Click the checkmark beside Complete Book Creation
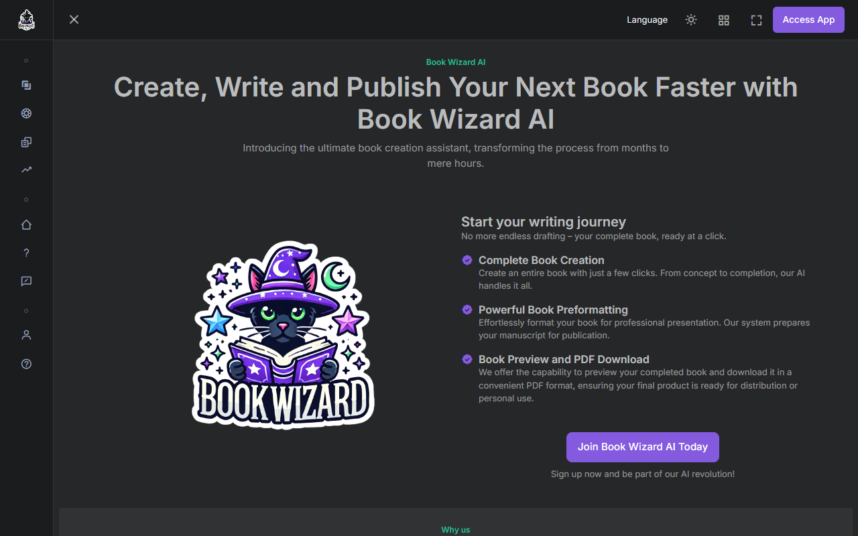The width and height of the screenshot is (858, 536). point(467,260)
